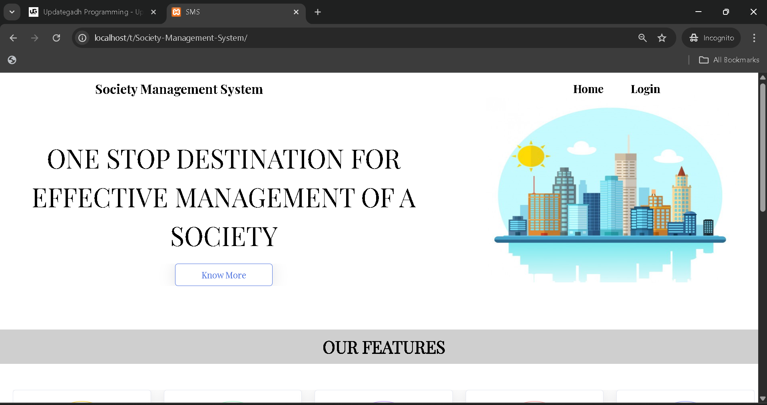Click the Know More button
Image resolution: width=767 pixels, height=405 pixels.
click(223, 275)
